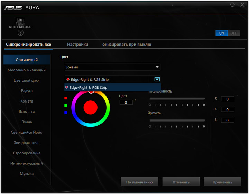Screen dimensions: 249x194
Task: Click the brightness slider minimum circle
Action: click(x=150, y=126)
